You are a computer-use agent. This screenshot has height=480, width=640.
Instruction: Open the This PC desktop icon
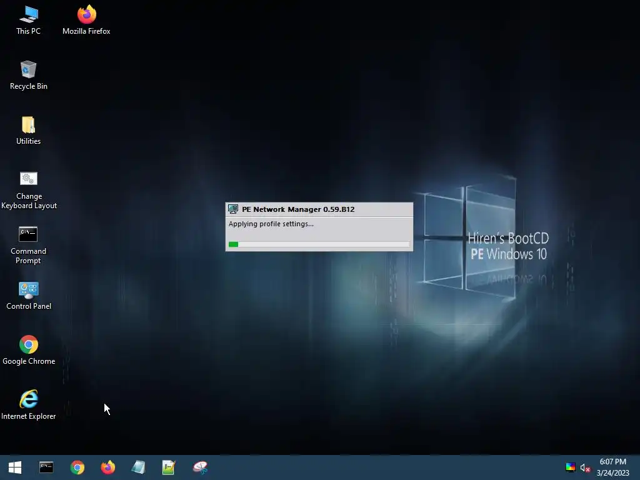[28, 21]
